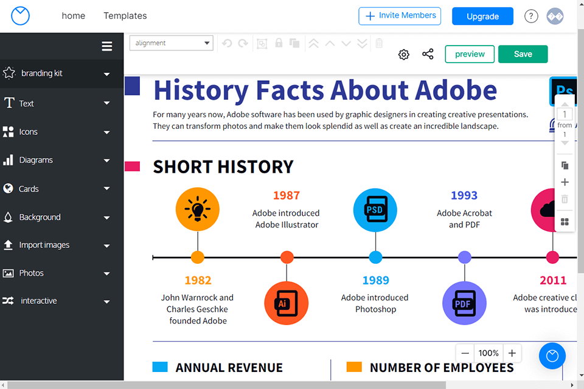Select the blue square beside ANNUAL REVENUE
The height and width of the screenshot is (389, 584).
pyautogui.click(x=160, y=367)
